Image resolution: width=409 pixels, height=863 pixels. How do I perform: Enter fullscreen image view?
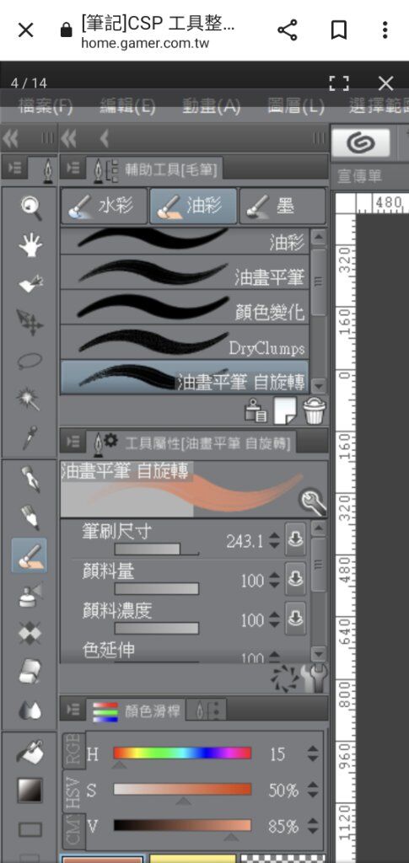[339, 83]
